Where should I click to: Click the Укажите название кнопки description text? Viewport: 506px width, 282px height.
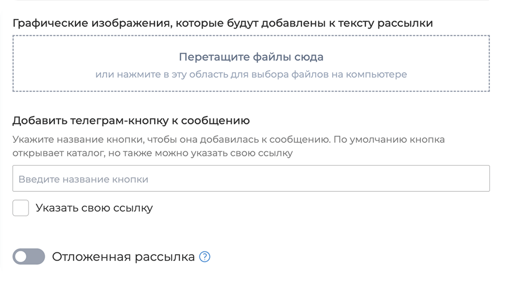[228, 139]
